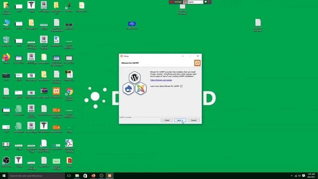The image size is (318, 179).
Task: Uncheck Learn more about Bitnami for XAMPP
Action: click(181, 86)
